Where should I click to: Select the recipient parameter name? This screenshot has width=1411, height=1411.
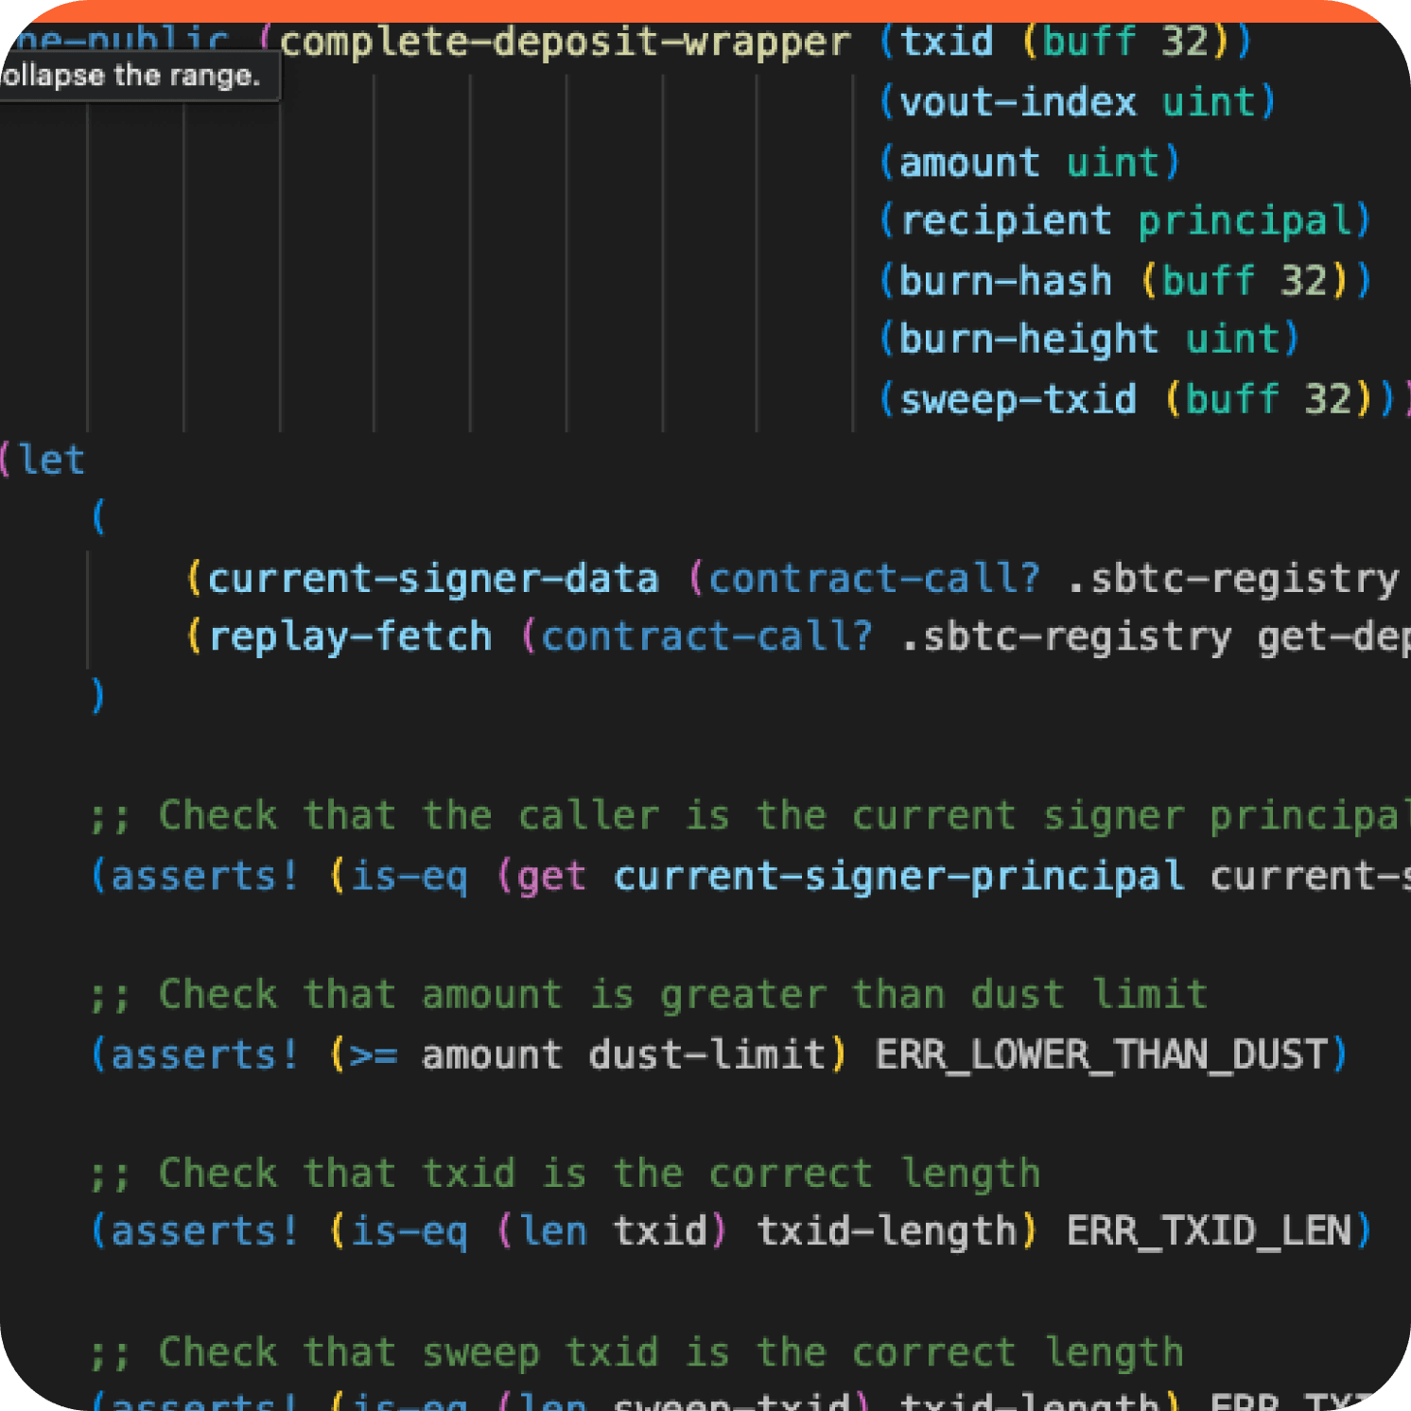click(x=1005, y=221)
